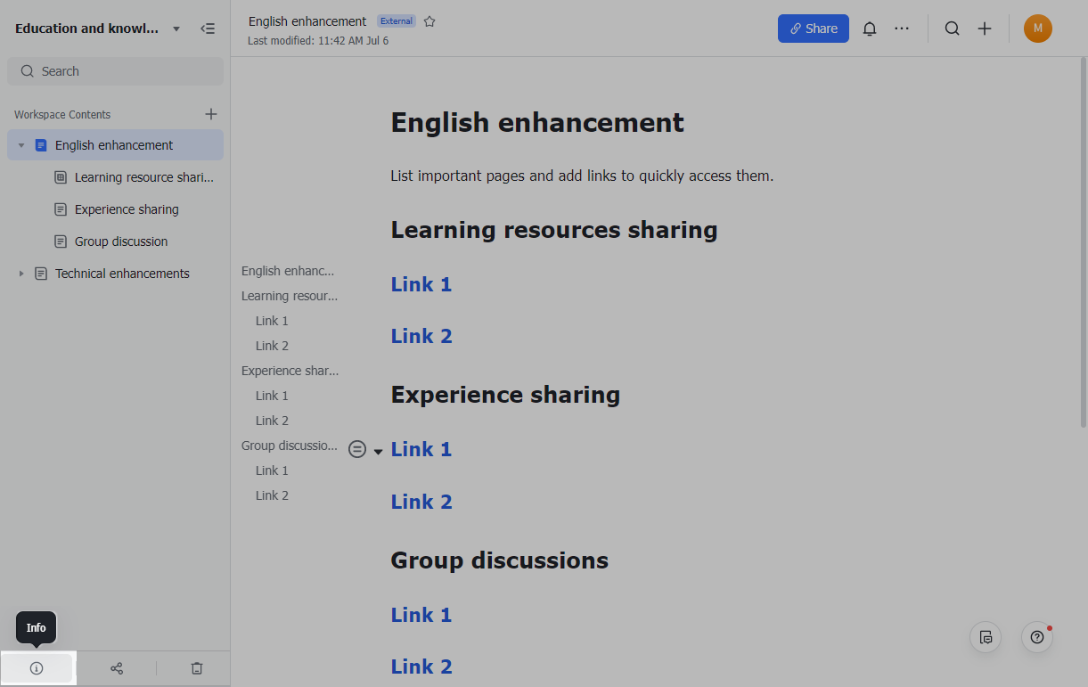Open the feedback icon near bottom right
This screenshot has width=1088, height=687.
pos(985,637)
